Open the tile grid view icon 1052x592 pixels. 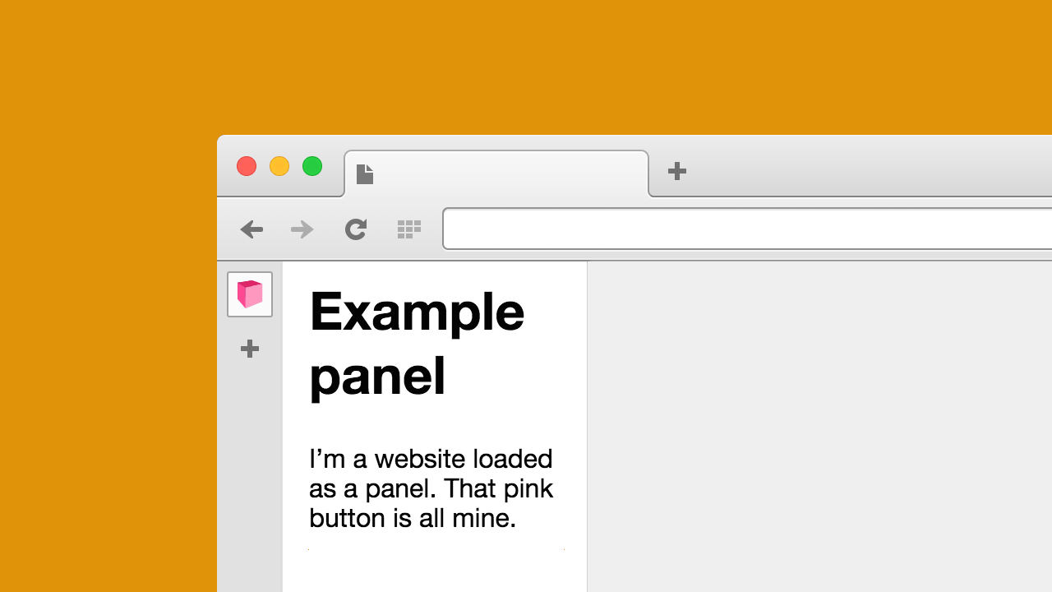coord(408,229)
